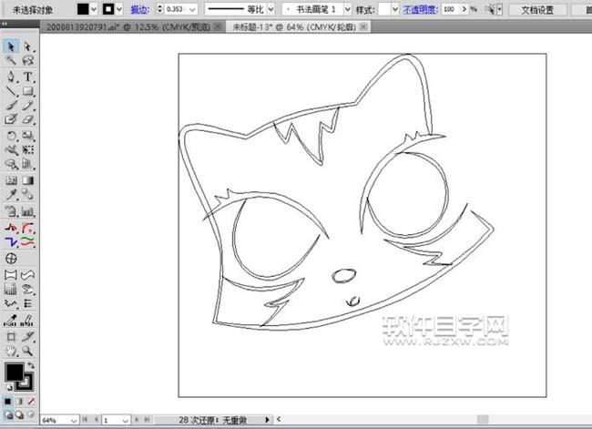Image resolution: width=592 pixels, height=429 pixels.
Task: Select the Type tool
Action: point(28,77)
